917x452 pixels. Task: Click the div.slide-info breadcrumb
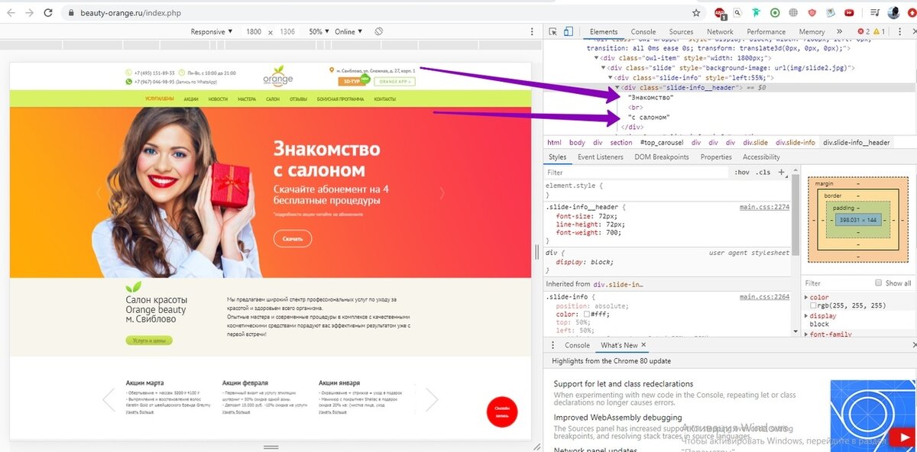pos(795,143)
